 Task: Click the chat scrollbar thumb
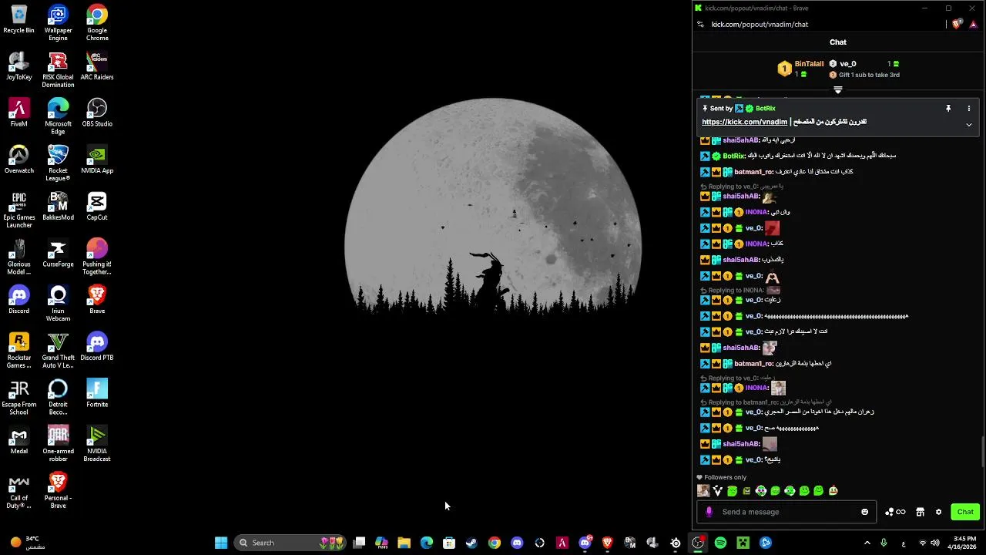(x=982, y=452)
